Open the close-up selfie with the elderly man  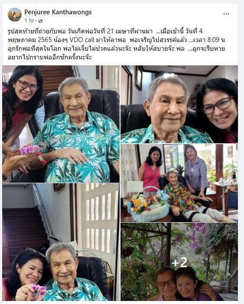tap(179, 104)
